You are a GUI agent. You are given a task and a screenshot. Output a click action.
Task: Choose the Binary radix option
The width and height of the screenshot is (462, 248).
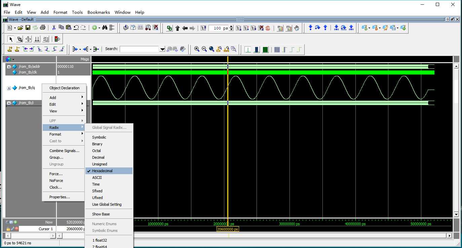point(109,144)
